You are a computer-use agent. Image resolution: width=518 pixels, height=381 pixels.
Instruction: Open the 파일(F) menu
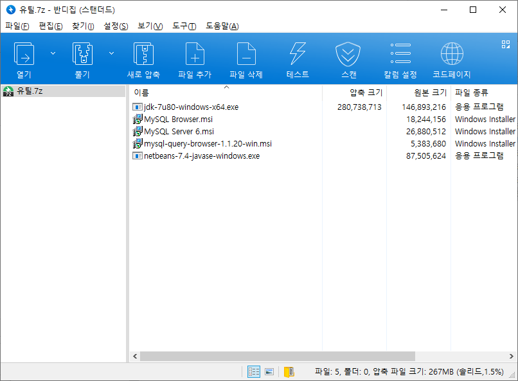pyautogui.click(x=17, y=26)
